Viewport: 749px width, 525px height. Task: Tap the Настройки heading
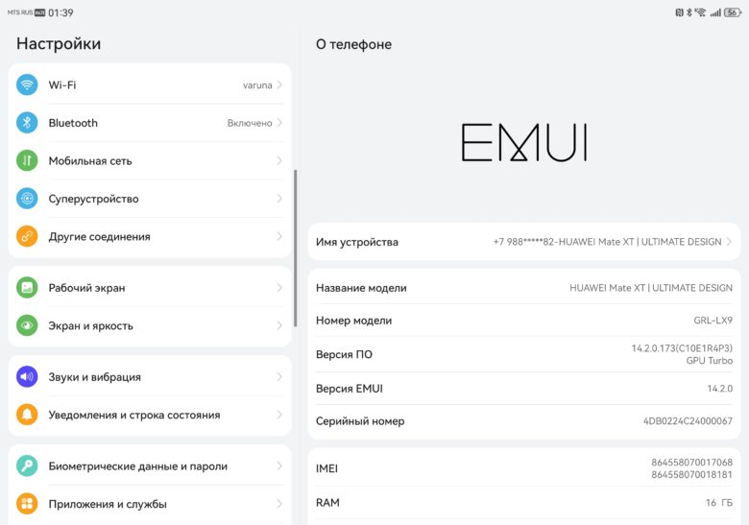click(59, 43)
